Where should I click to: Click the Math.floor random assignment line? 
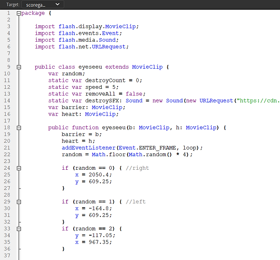pos(127,155)
